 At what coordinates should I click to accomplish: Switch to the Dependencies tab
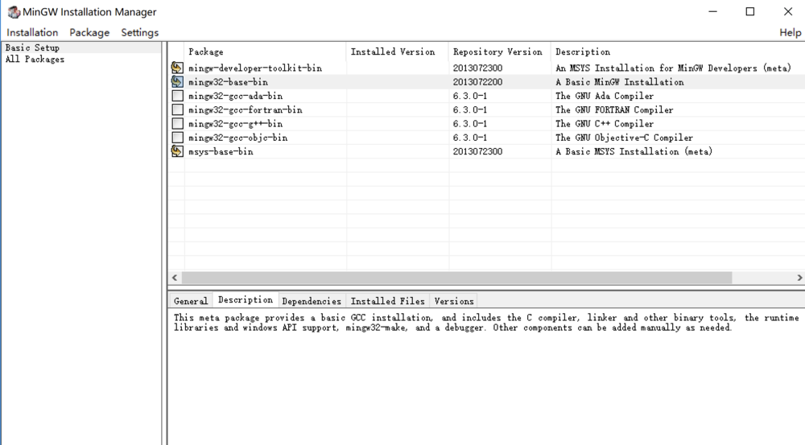312,301
